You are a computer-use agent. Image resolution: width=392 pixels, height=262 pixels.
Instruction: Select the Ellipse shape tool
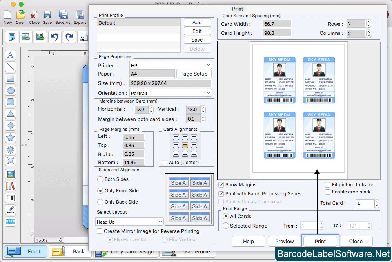11,90
